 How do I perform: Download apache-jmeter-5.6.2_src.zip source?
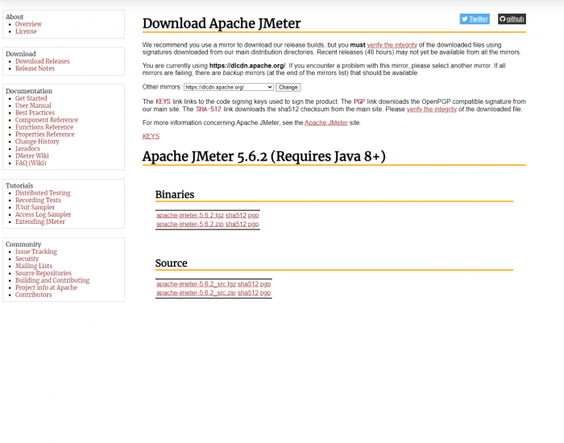pos(196,292)
